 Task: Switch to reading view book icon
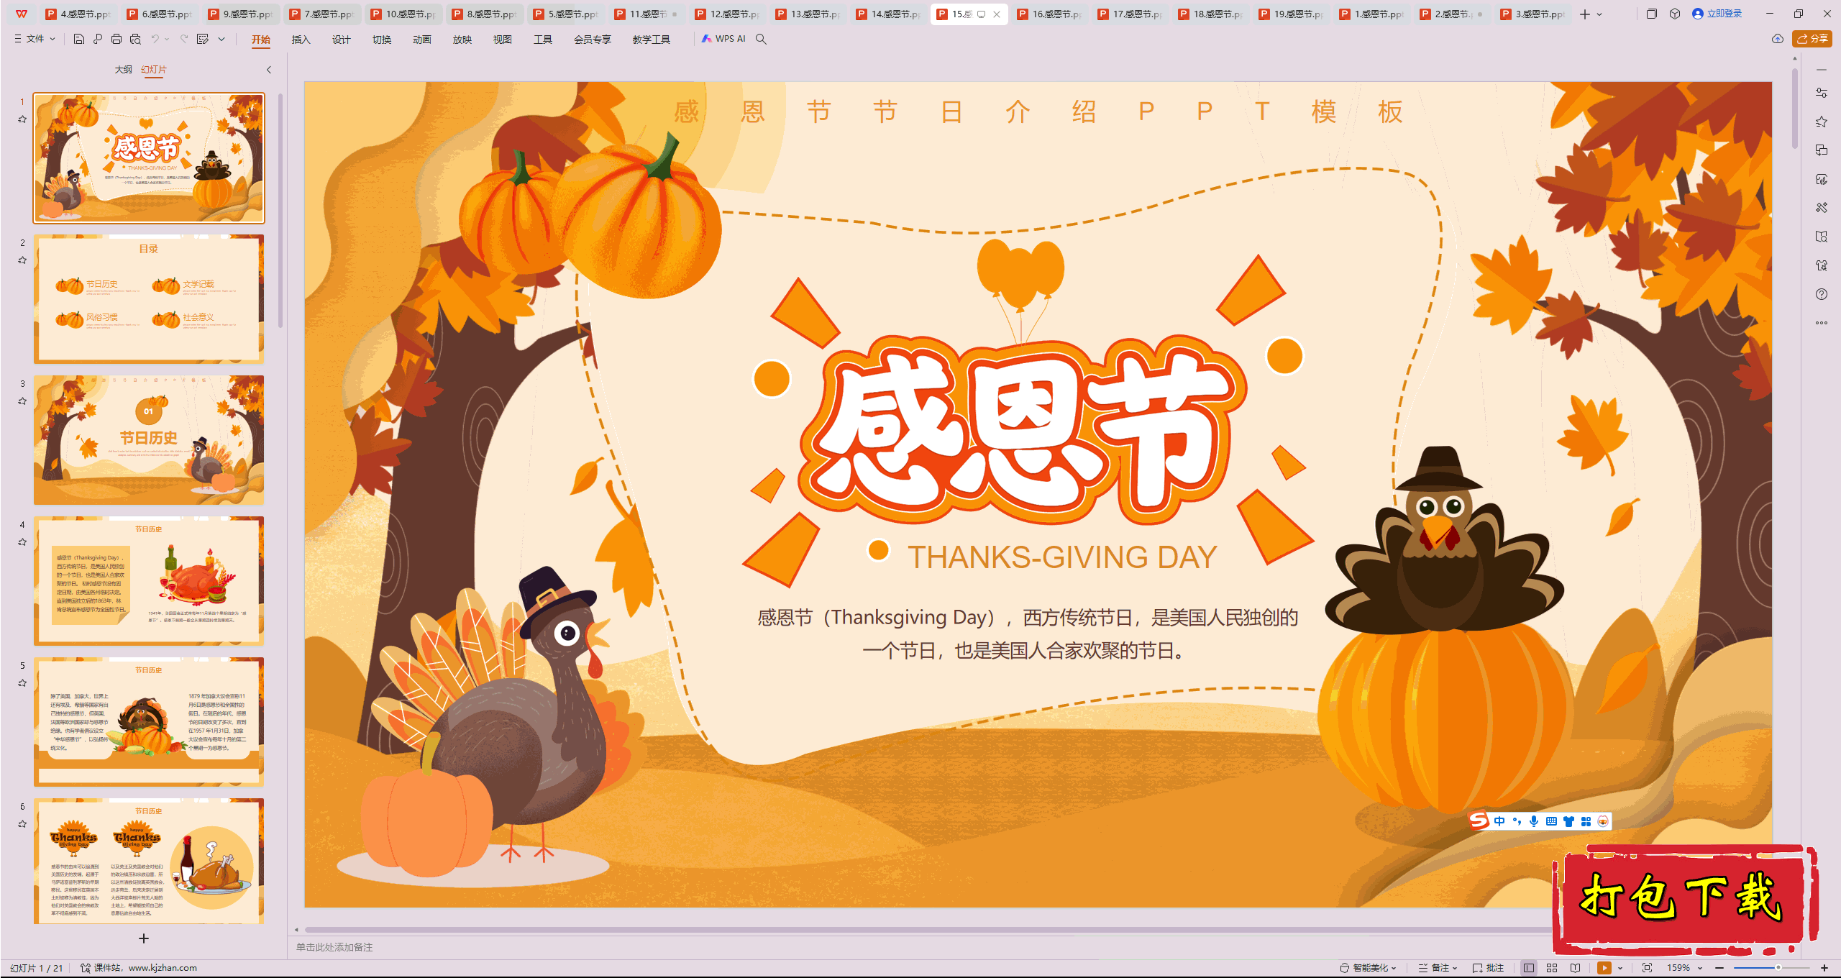[1576, 968]
